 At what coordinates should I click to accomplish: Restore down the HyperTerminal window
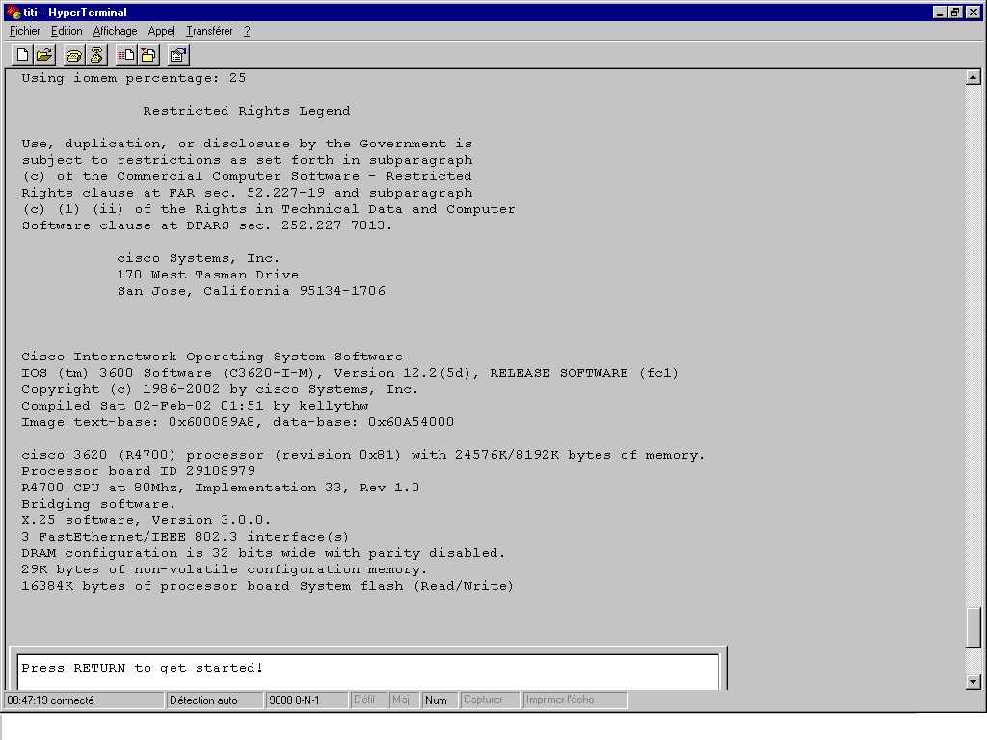954,12
